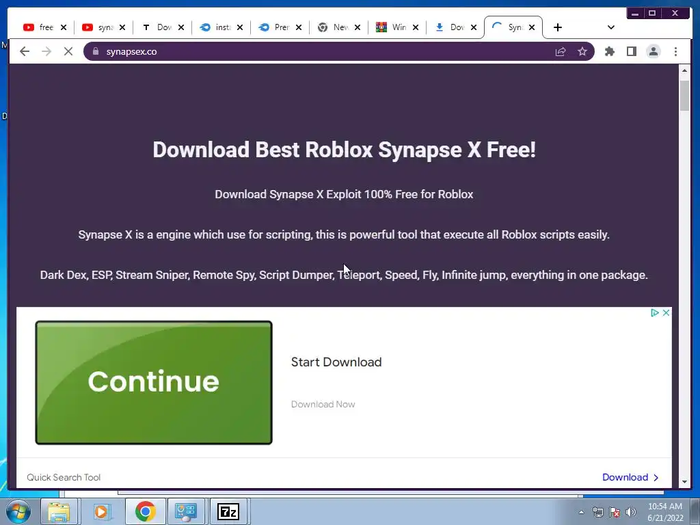Image resolution: width=700 pixels, height=525 pixels.
Task: Click the 'Download' link with arrow
Action: [x=630, y=477]
